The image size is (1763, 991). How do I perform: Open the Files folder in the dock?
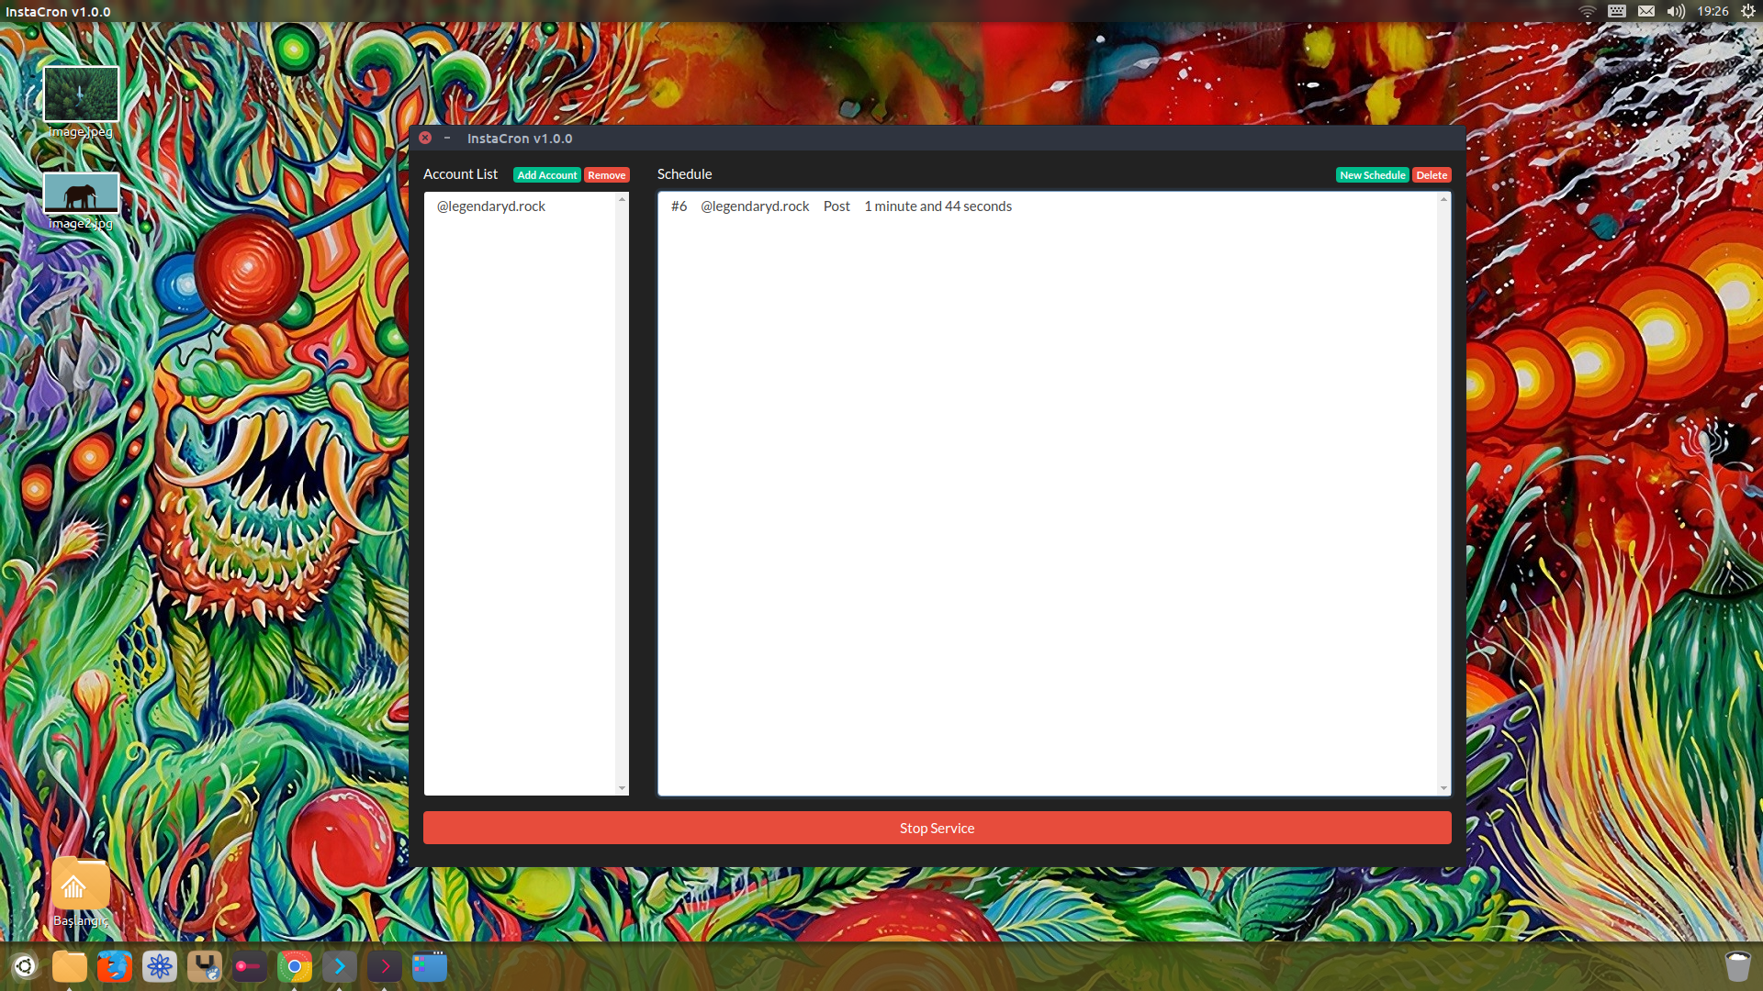coord(70,966)
